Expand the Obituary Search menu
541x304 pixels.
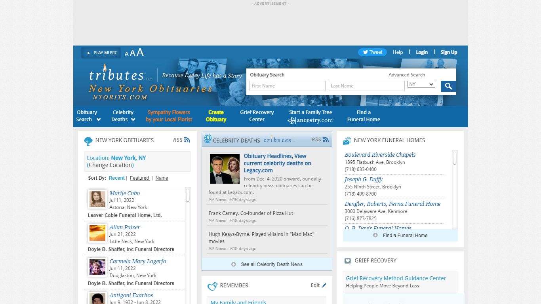click(x=88, y=116)
